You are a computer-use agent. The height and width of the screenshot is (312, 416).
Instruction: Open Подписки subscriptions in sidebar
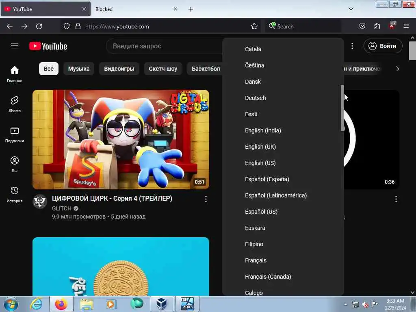tap(15, 134)
